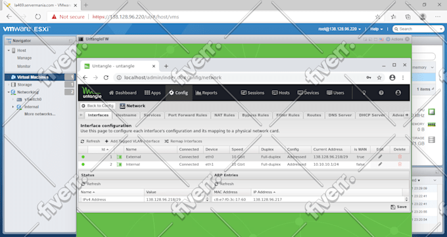Switch to the Services tab
The width and height of the screenshot is (447, 237).
click(153, 115)
